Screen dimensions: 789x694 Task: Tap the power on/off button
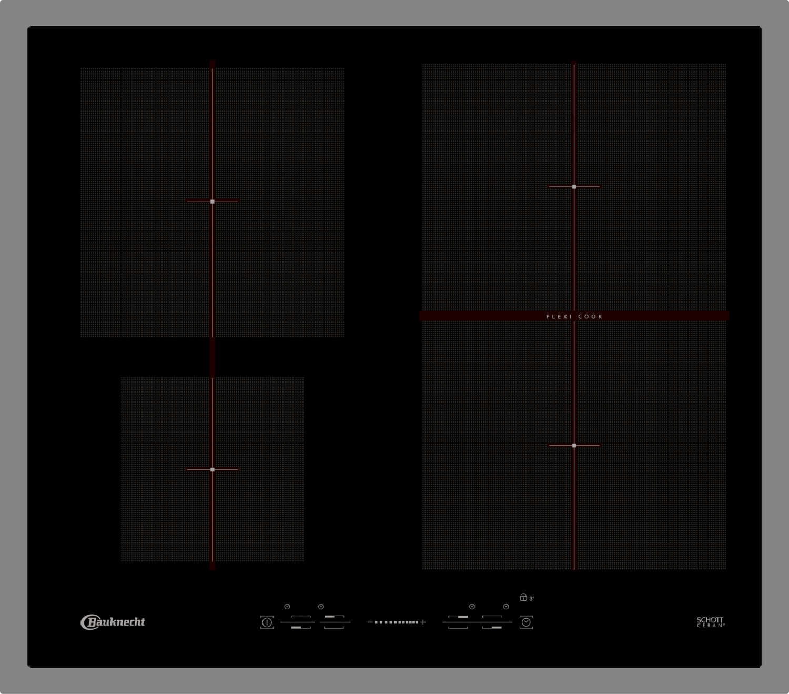pos(267,622)
